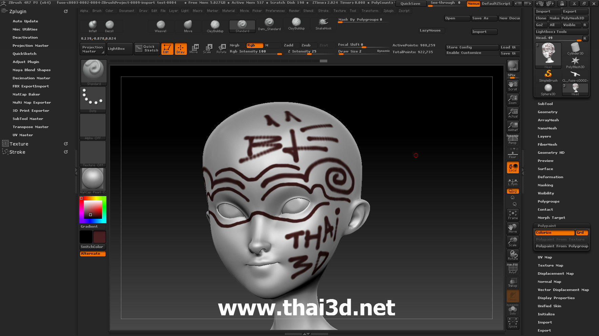Click the Xpose icon
The image size is (599, 336).
(513, 323)
